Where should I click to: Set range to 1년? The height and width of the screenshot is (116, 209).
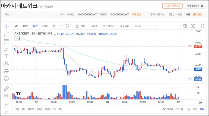click(23, 109)
